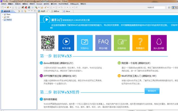Viewport: 178px width, 111px height.
Task: Click the blue circular toolbar icon
Action: tap(33, 7)
